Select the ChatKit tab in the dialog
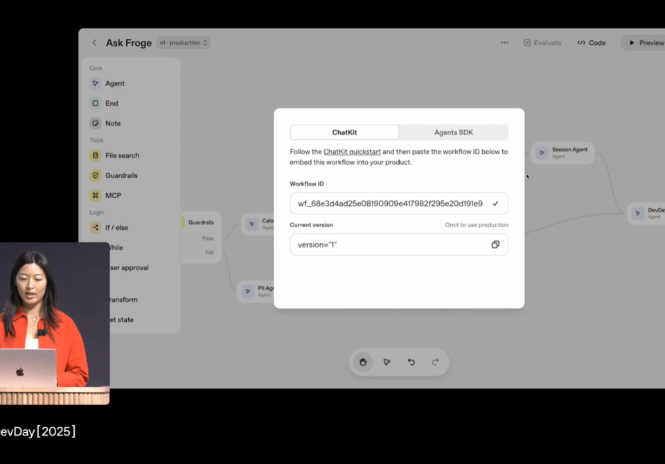 pyautogui.click(x=344, y=132)
